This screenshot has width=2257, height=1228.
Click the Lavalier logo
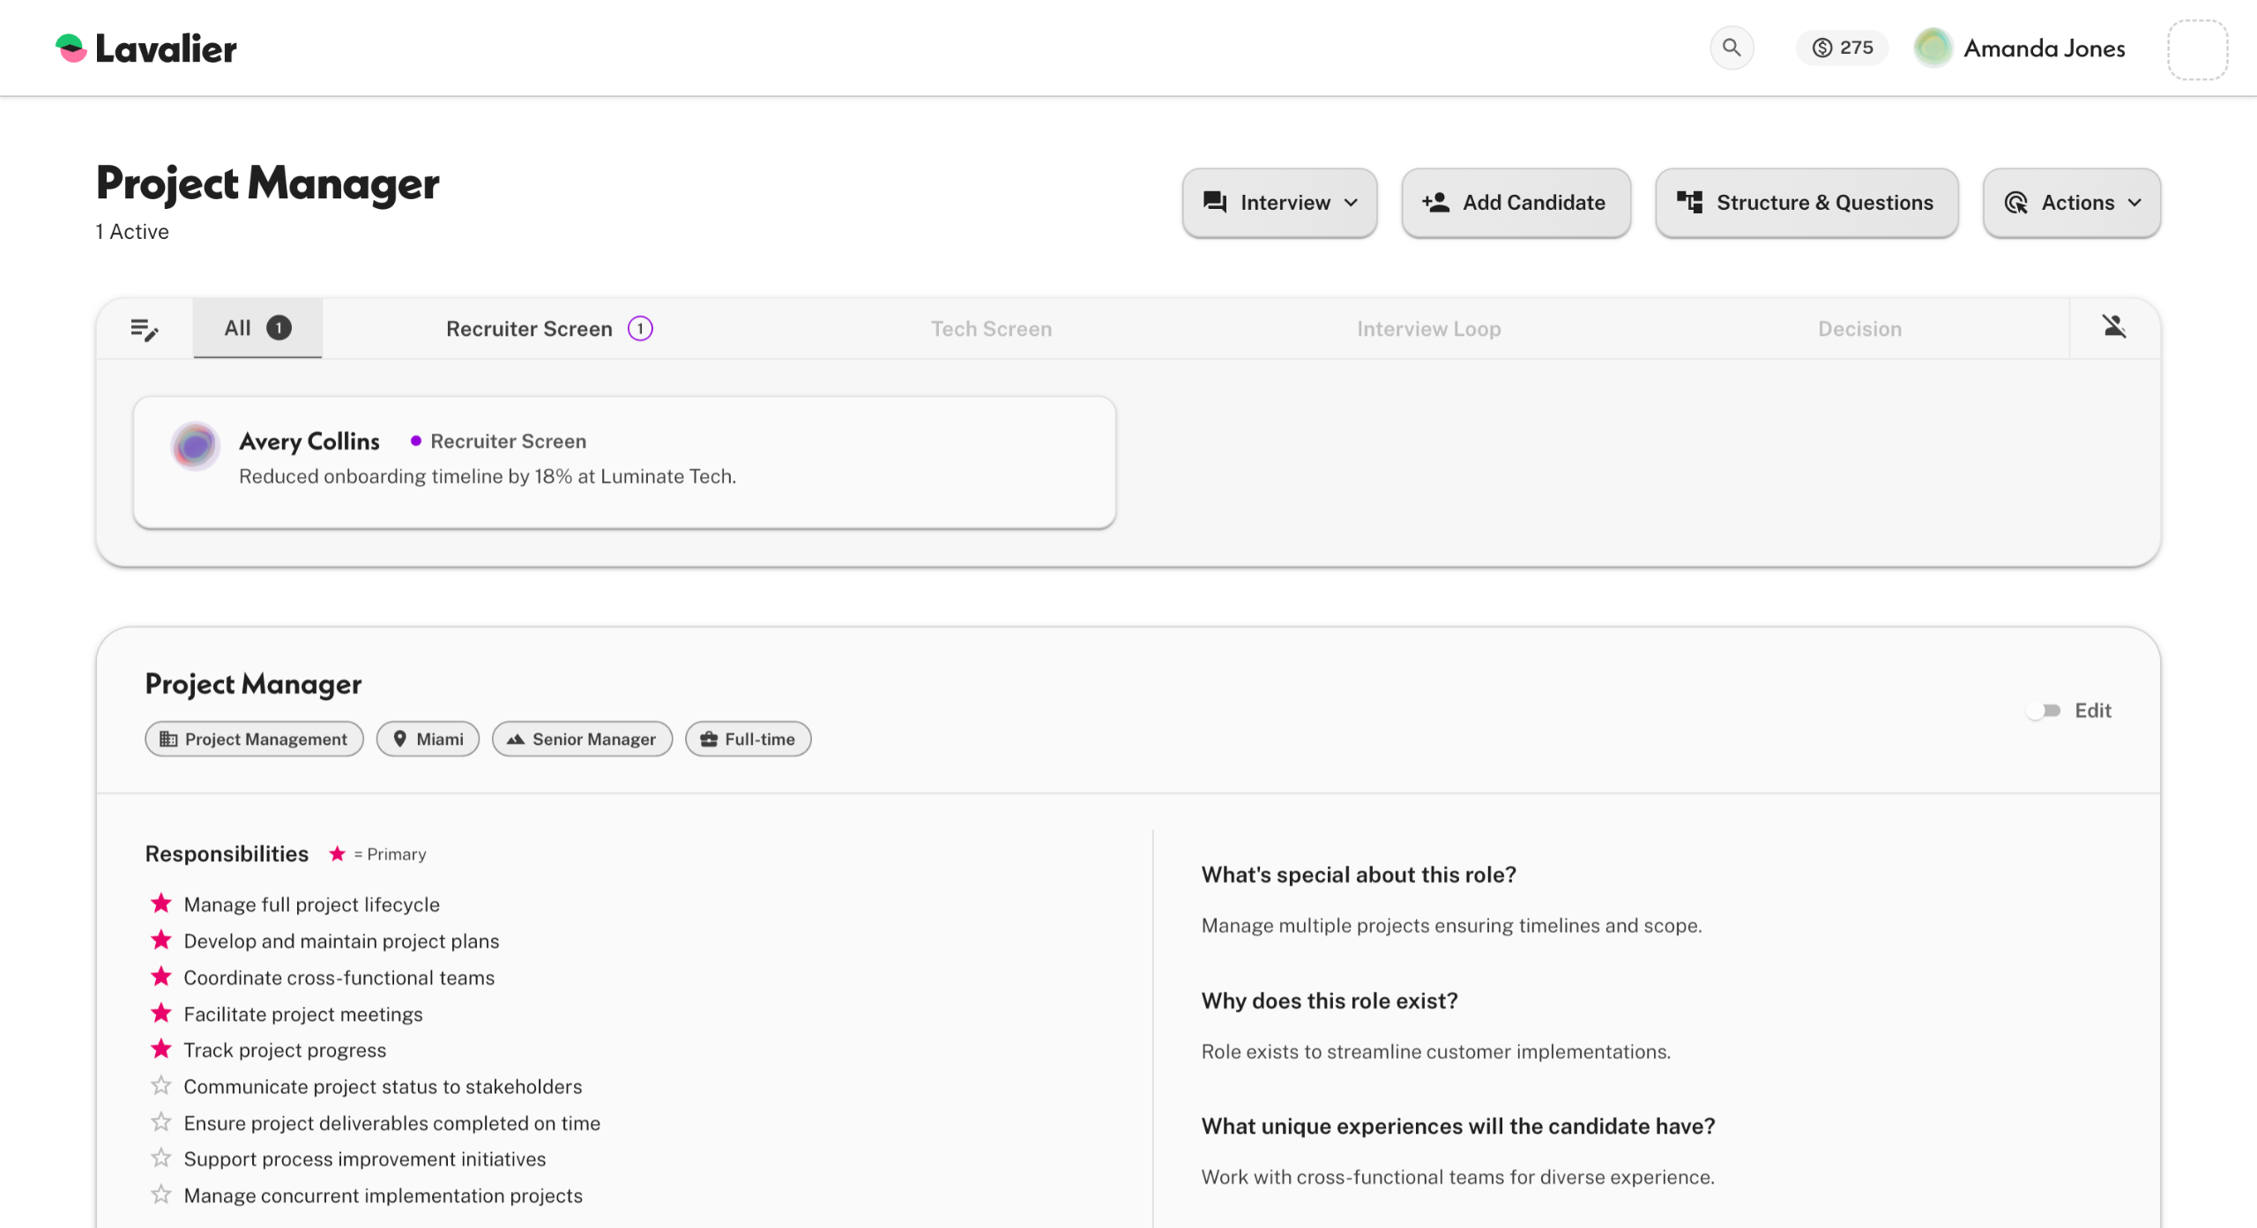tap(146, 48)
